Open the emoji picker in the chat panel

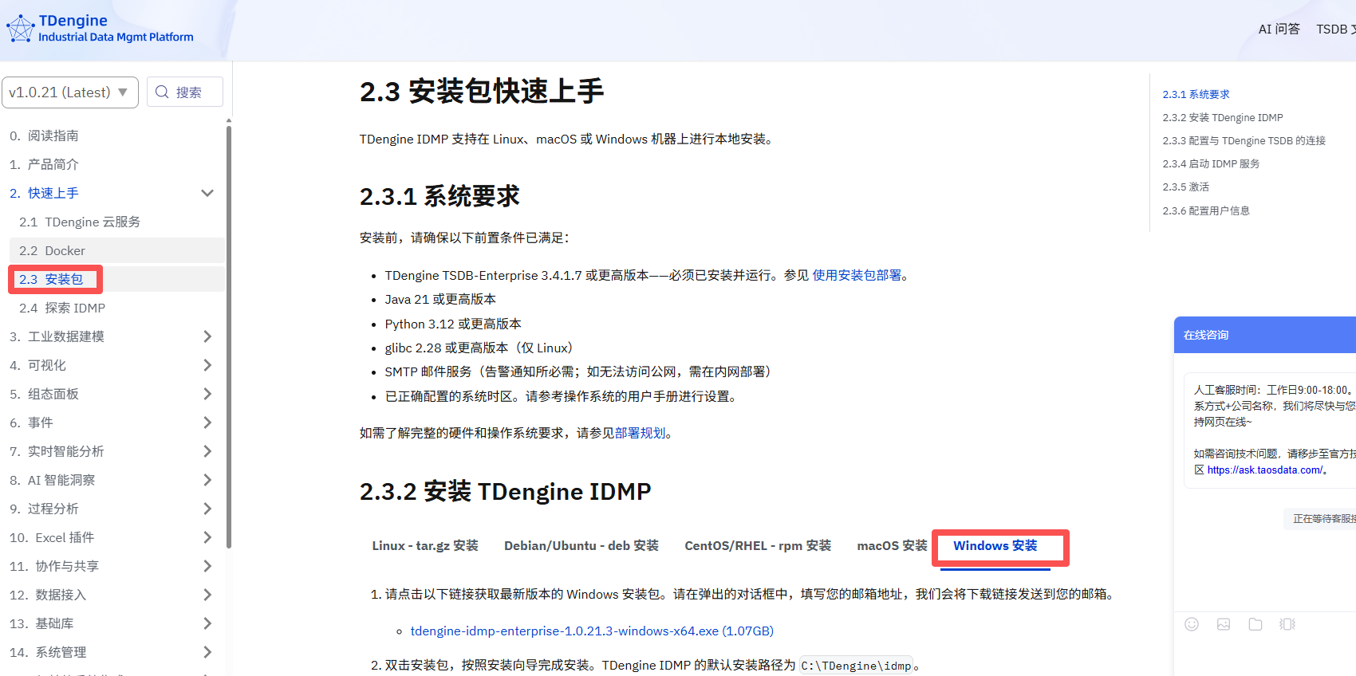1192,624
